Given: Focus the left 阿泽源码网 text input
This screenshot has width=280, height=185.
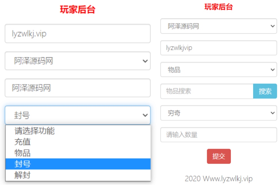Looking at the screenshot, I should pyautogui.click(x=77, y=88).
